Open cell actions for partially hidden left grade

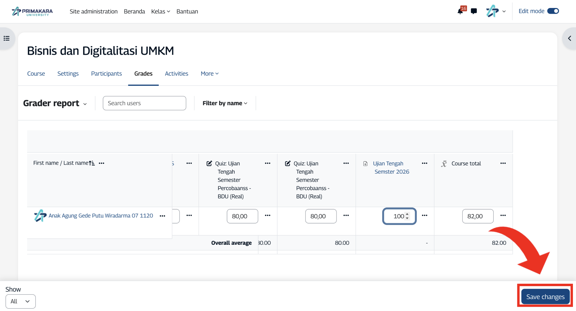(189, 215)
